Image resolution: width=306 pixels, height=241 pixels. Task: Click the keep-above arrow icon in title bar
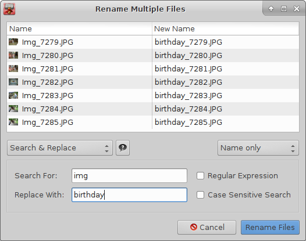[271, 9]
